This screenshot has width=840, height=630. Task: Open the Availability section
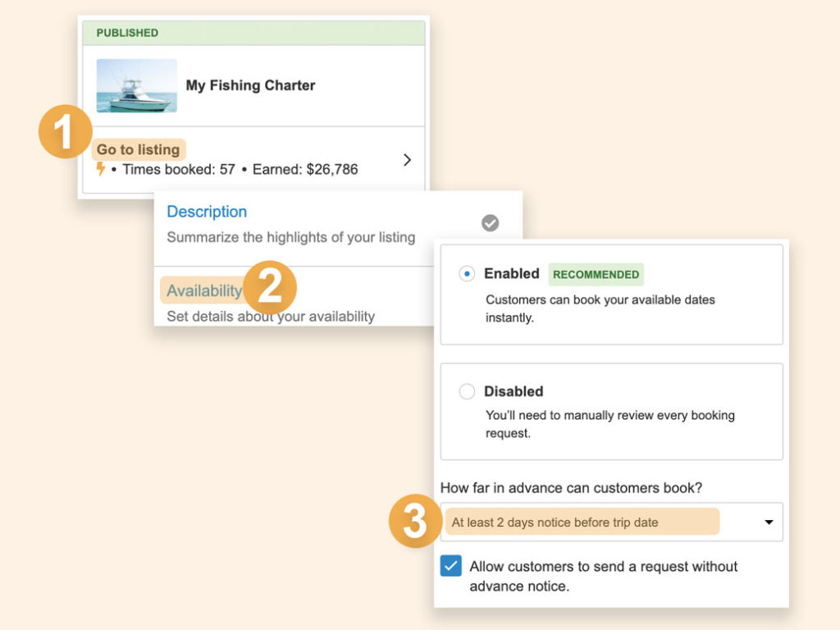(x=204, y=290)
